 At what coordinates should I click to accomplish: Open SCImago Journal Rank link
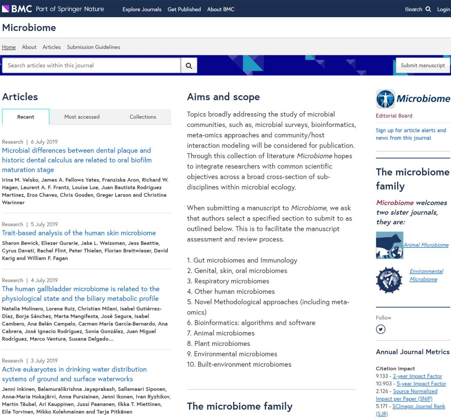410,410
